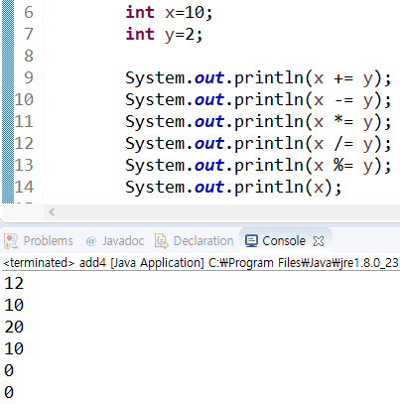Click the println(x) statement on line 14
Viewport: 400px width, 404px height.
[x=233, y=188]
